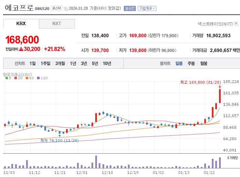
Task: Click the 거래량 volume legend label
Action: tap(234, 158)
